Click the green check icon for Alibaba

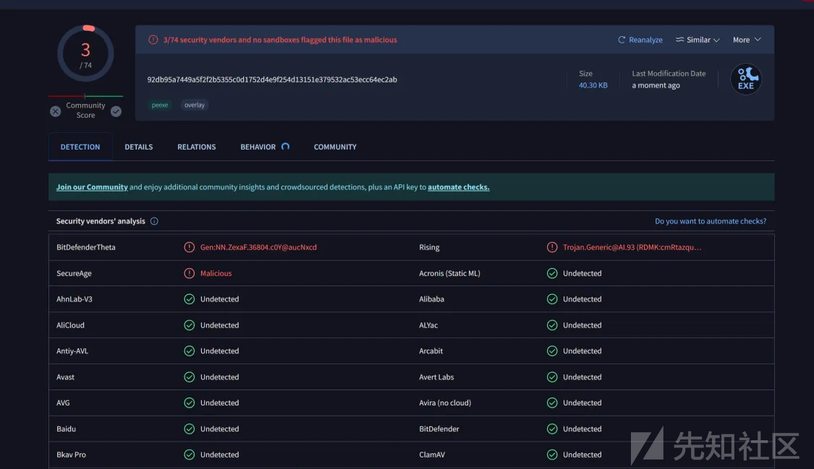(552, 299)
